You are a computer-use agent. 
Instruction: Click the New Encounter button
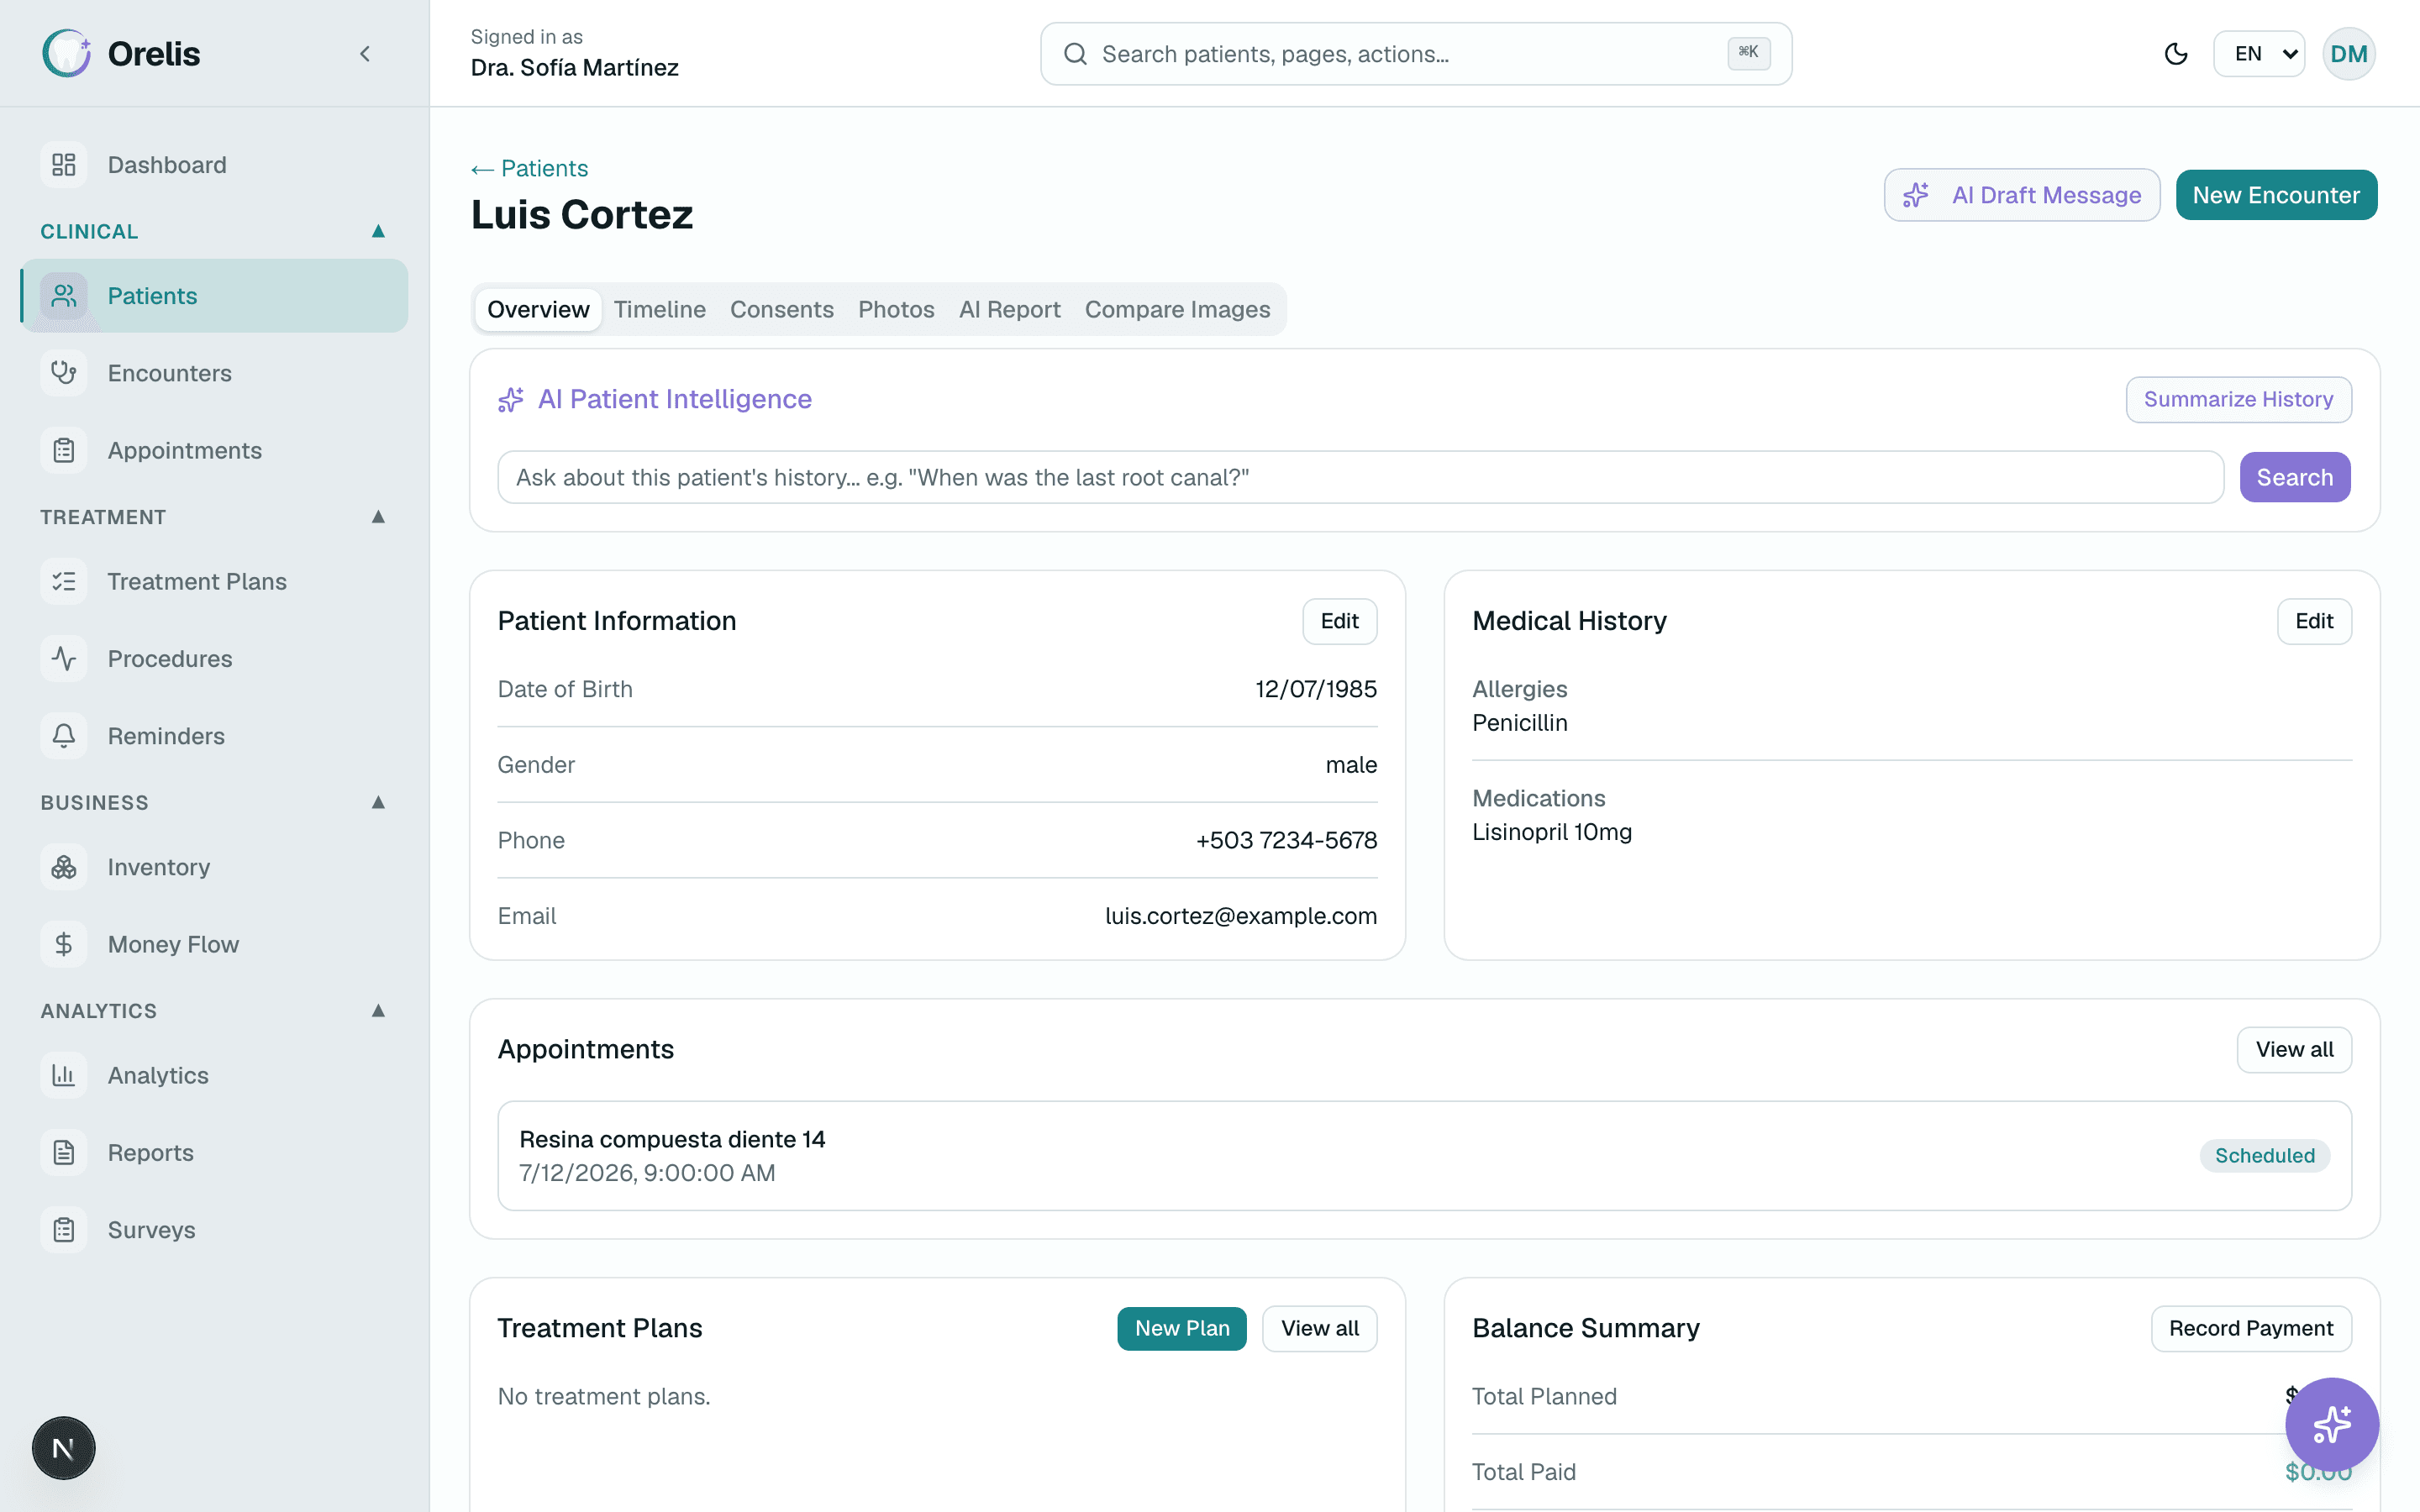click(2276, 195)
